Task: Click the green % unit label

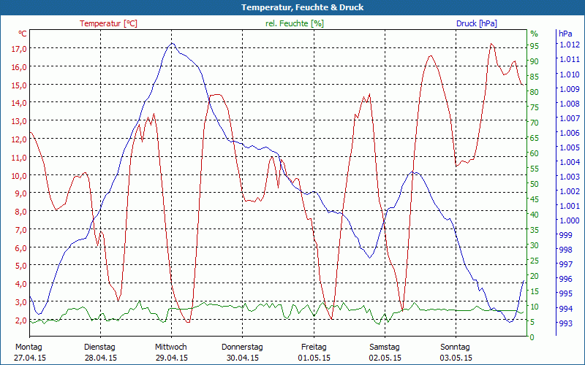Action: click(534, 34)
